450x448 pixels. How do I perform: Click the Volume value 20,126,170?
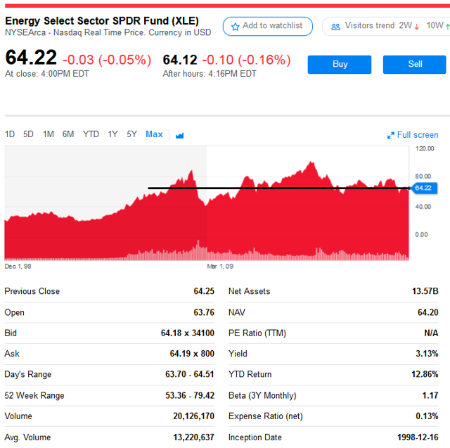(x=193, y=416)
